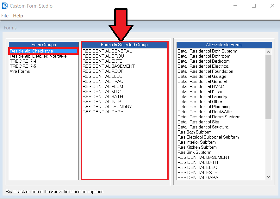
Task: Click the Form Groups column header
Action: tap(44, 45)
